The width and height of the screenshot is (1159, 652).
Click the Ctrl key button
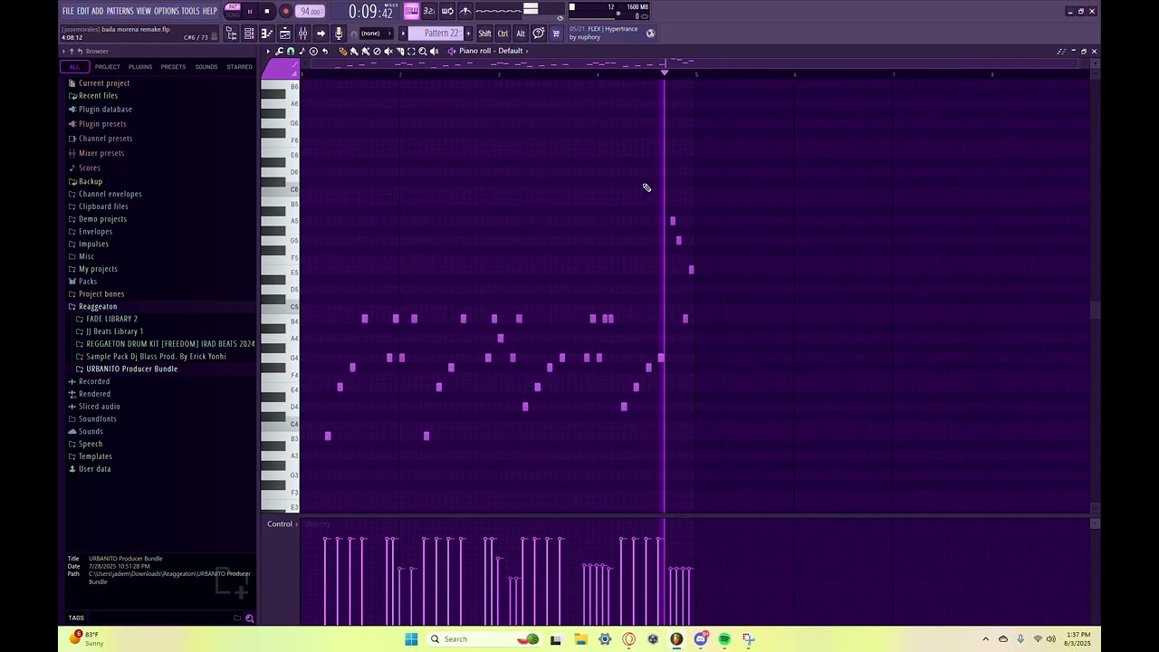coord(503,34)
